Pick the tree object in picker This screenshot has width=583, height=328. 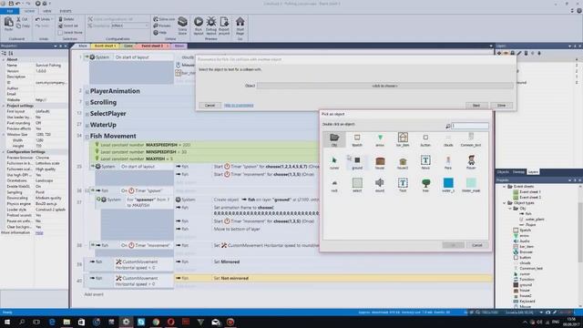pyautogui.click(x=425, y=185)
